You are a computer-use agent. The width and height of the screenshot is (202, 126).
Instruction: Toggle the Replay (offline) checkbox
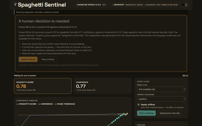[139, 104]
